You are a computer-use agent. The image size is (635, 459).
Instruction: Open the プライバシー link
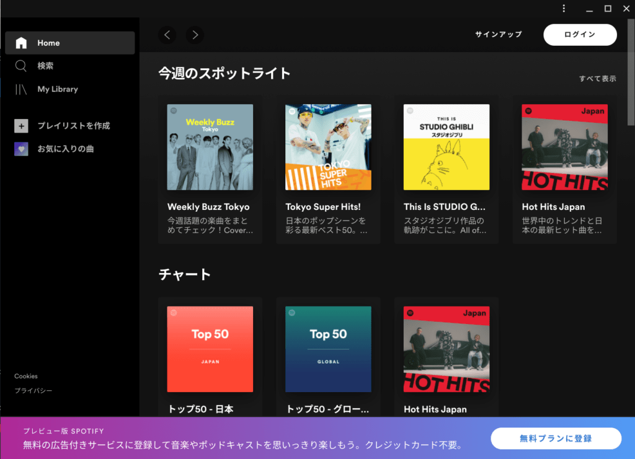pos(33,390)
